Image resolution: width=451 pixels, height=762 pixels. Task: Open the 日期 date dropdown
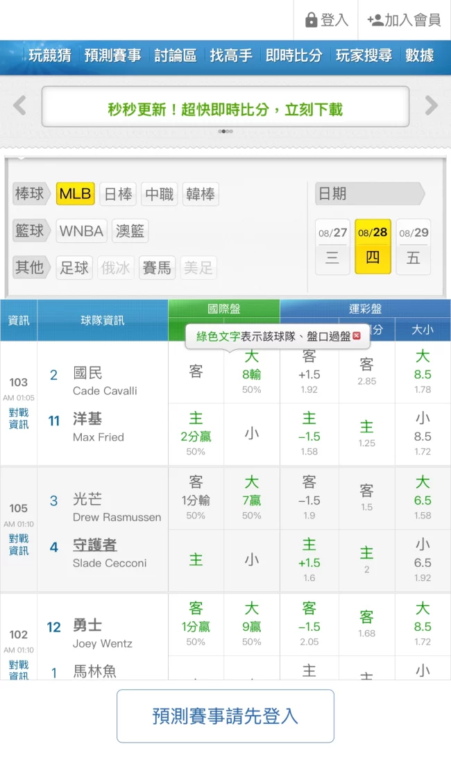[371, 195]
